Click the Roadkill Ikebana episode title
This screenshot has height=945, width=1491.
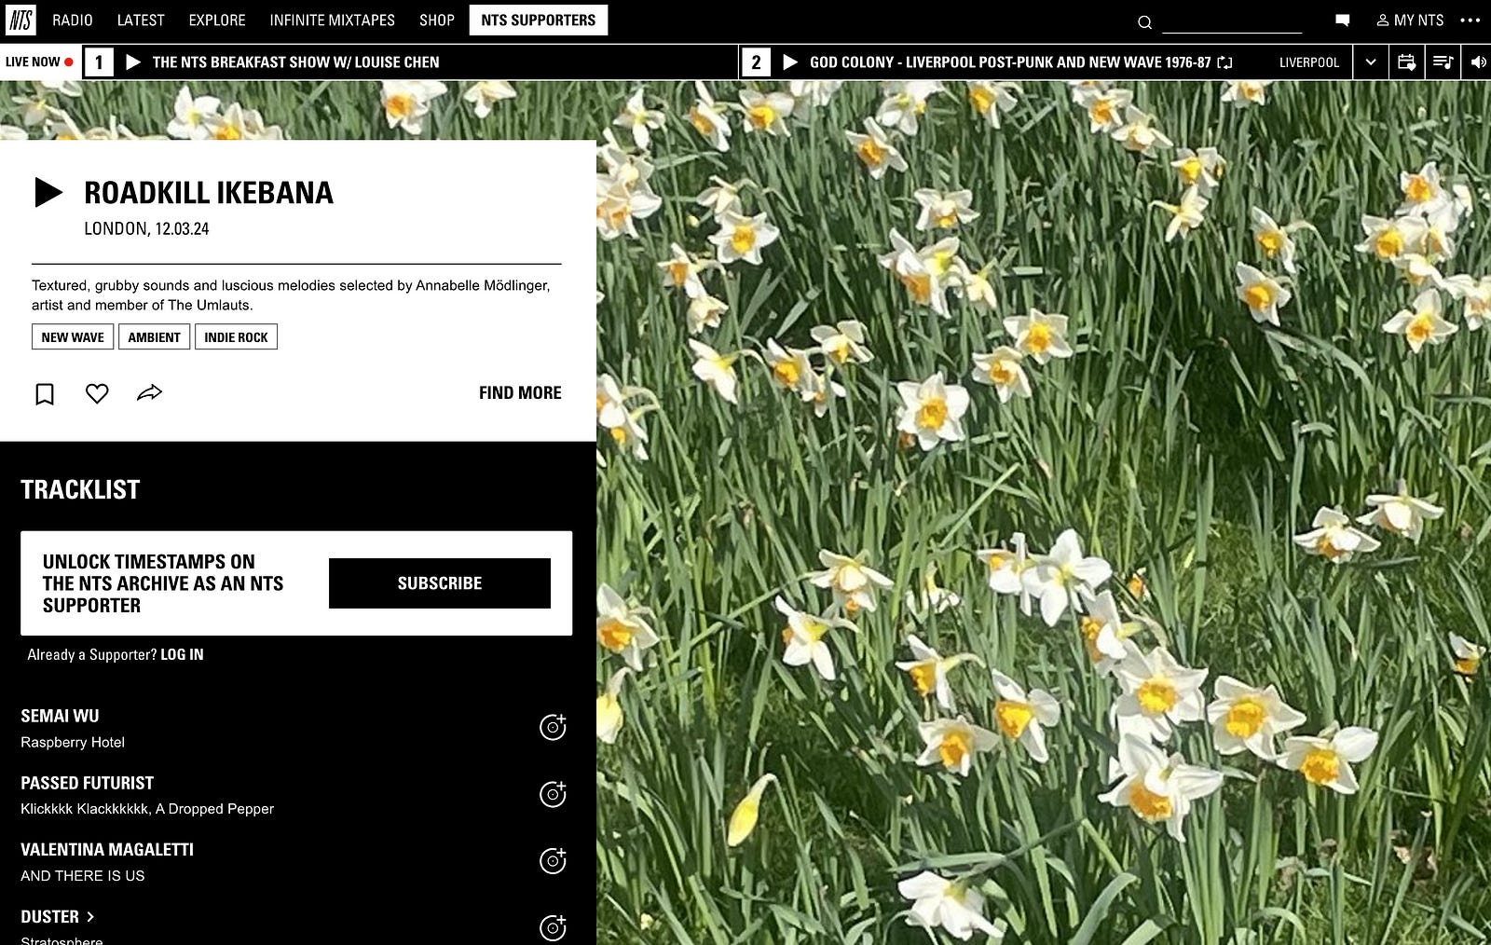(x=209, y=192)
